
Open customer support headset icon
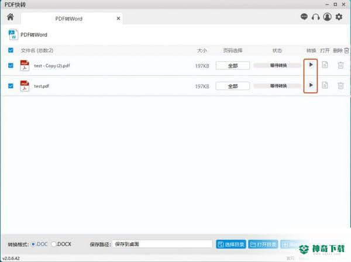pos(316,17)
